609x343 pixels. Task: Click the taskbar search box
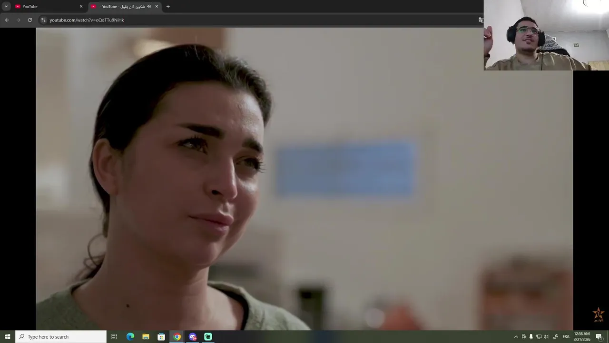(61, 337)
